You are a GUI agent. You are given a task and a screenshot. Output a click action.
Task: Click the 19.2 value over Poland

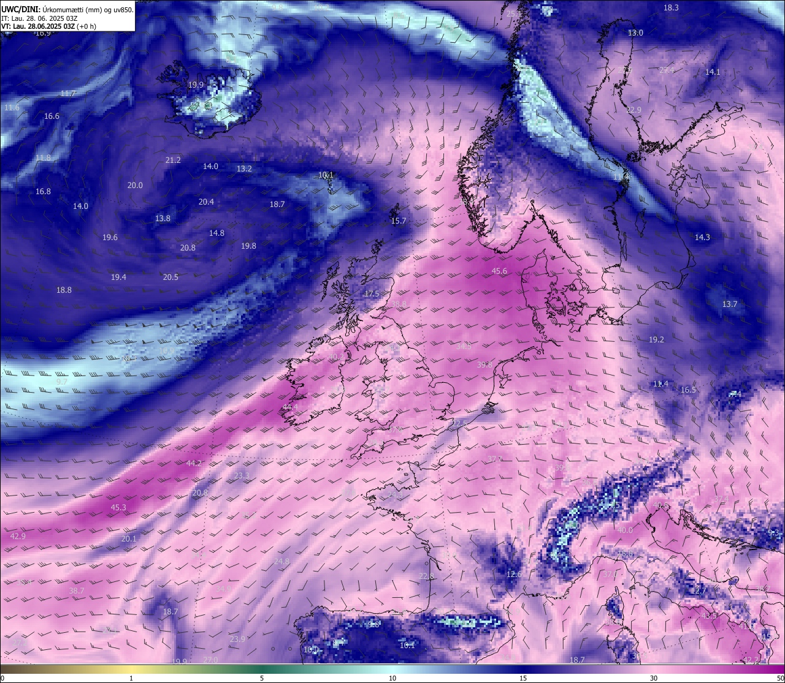point(656,340)
